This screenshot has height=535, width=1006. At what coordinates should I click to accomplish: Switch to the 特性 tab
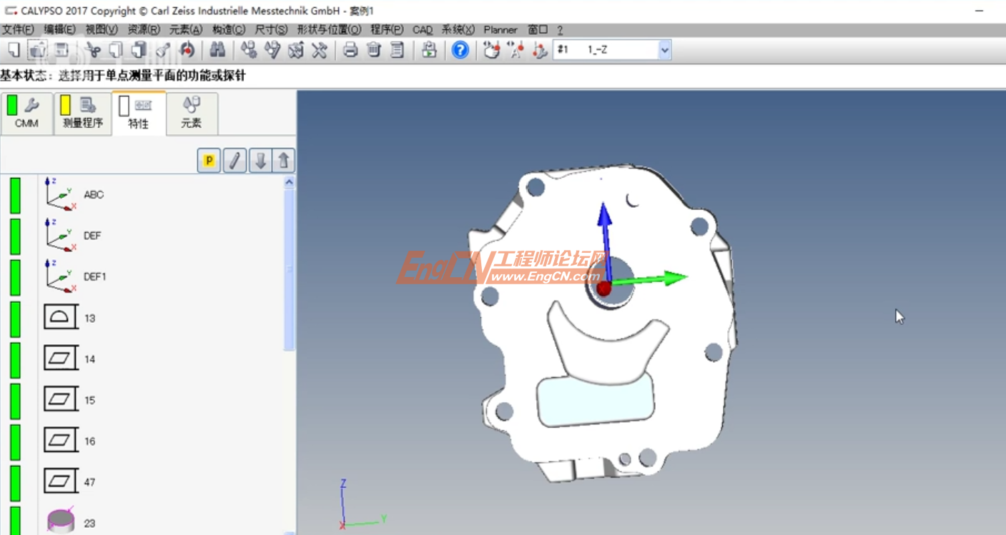point(139,113)
